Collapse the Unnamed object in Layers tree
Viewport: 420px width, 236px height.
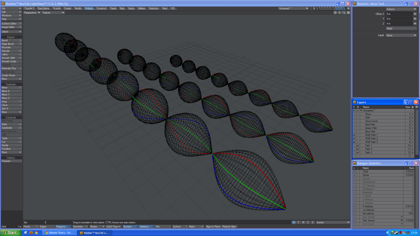(x=361, y=110)
